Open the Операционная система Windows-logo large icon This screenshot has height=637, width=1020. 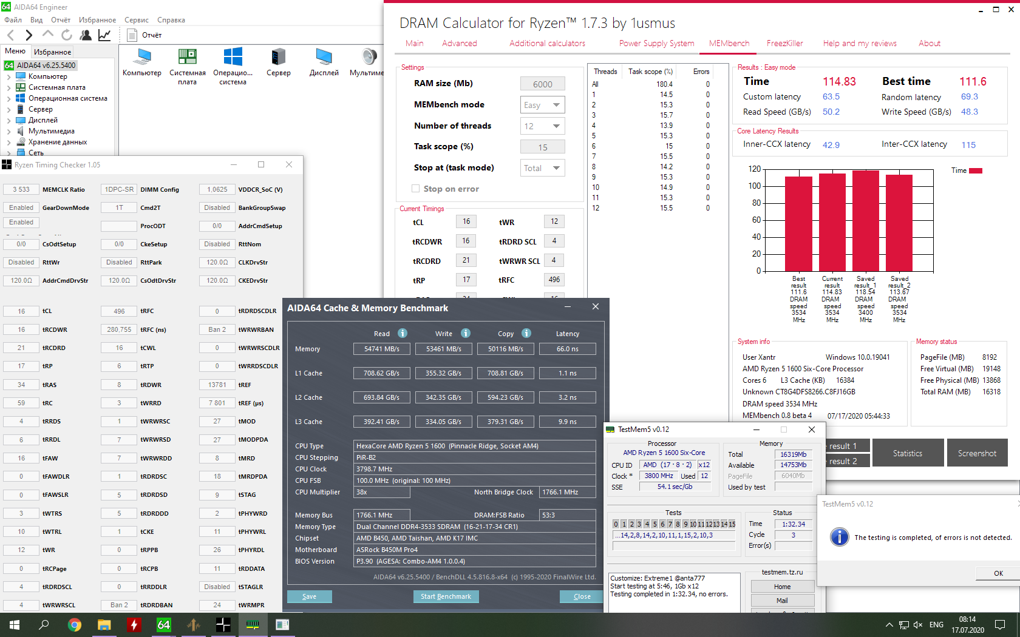pyautogui.click(x=233, y=57)
